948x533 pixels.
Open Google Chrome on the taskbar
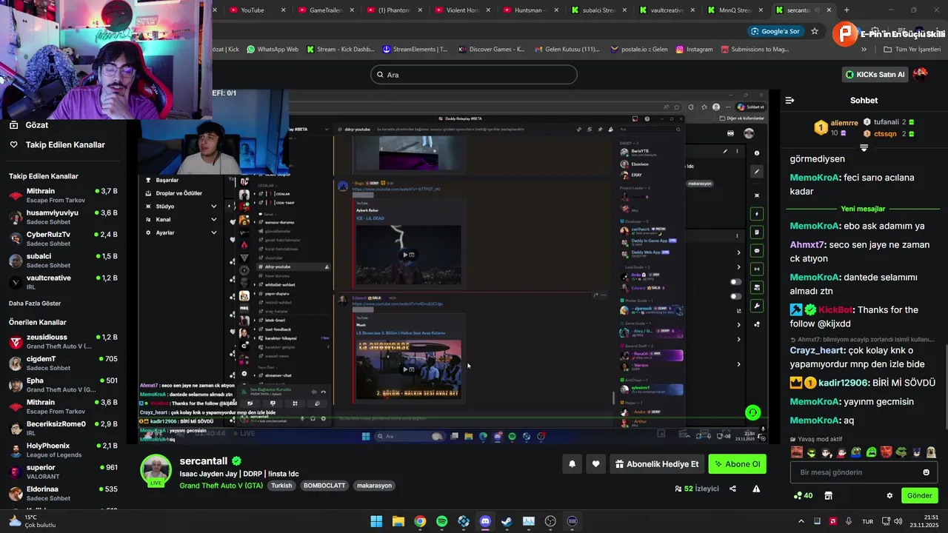click(x=420, y=521)
